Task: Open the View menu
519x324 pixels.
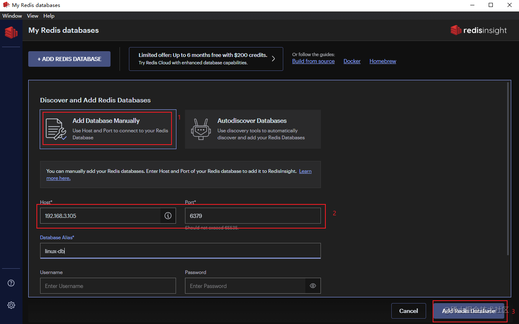Action: click(32, 16)
